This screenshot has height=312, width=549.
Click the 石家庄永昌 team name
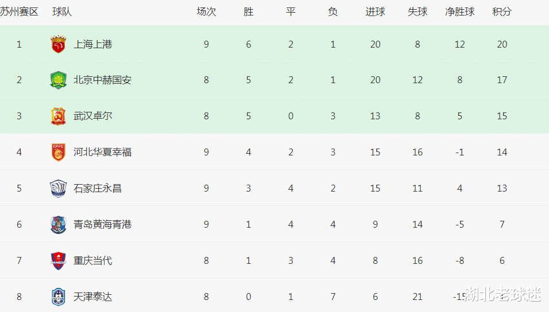tap(97, 188)
